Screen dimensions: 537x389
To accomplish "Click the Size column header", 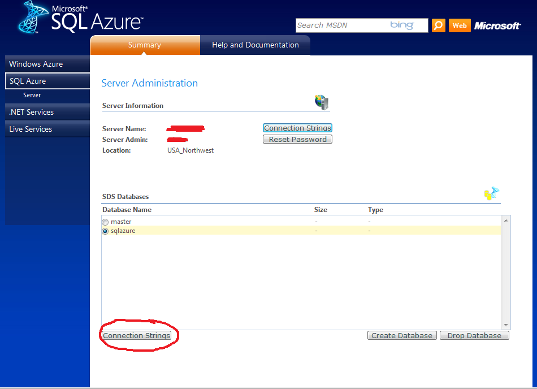I will click(321, 210).
